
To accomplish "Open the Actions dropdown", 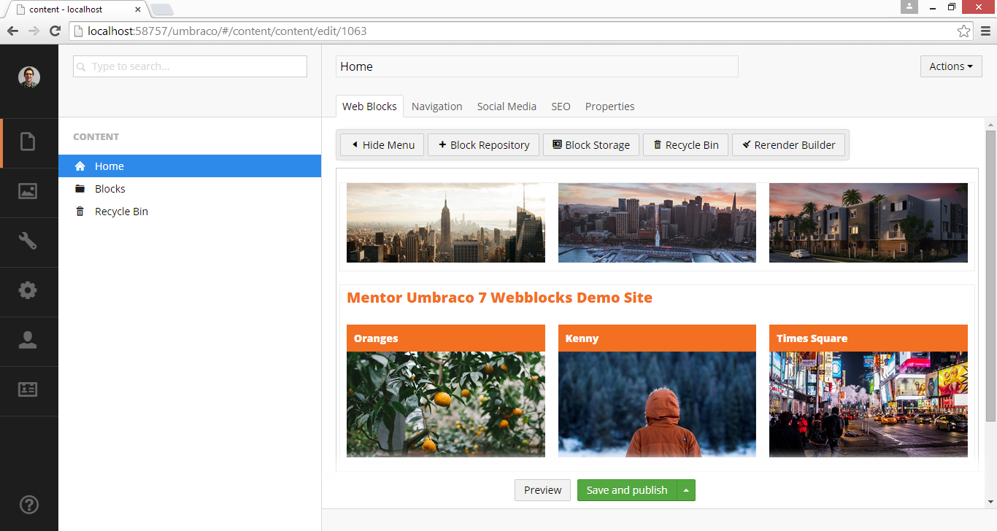I will coord(951,66).
